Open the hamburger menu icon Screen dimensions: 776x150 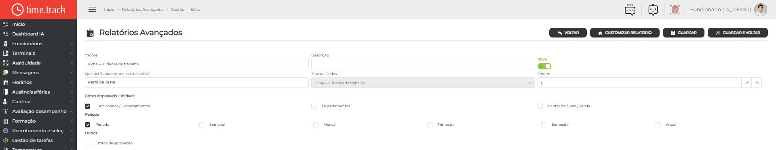(92, 9)
